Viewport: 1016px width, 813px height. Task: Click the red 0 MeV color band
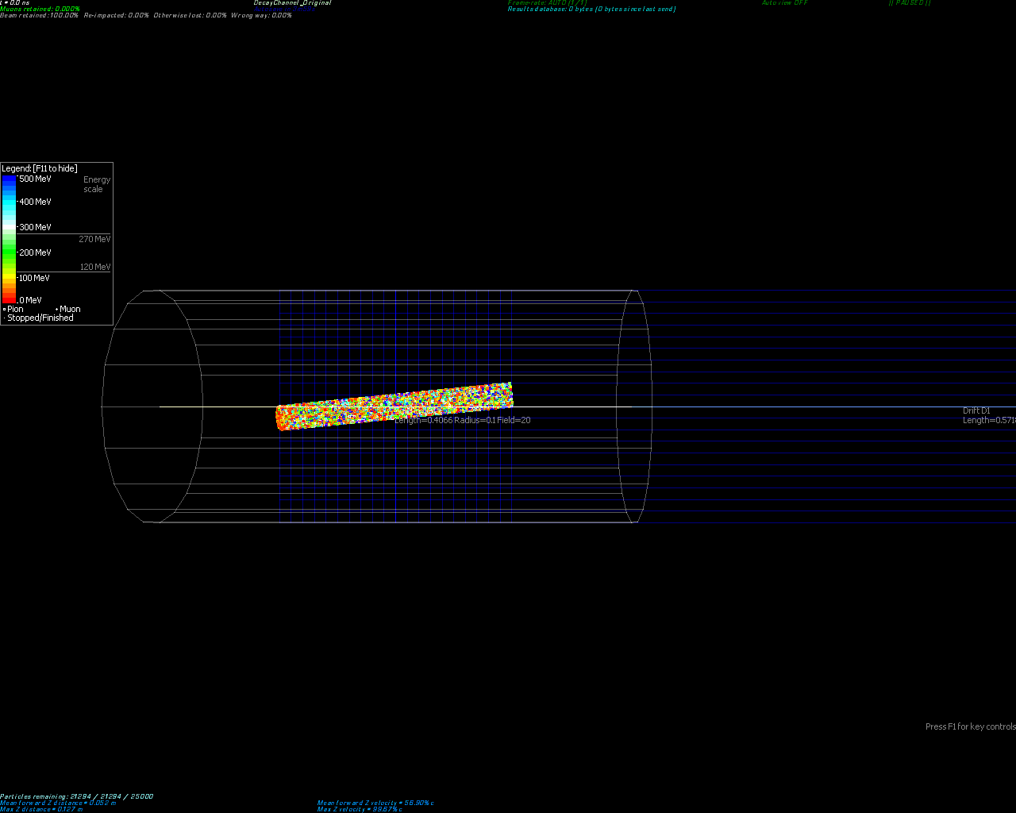pyautogui.click(x=9, y=299)
